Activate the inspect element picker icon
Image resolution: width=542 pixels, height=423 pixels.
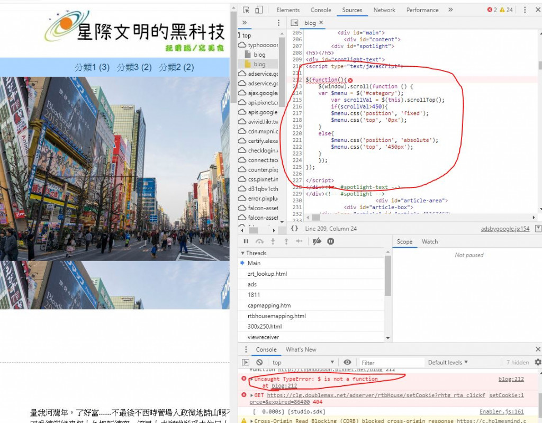click(x=246, y=10)
